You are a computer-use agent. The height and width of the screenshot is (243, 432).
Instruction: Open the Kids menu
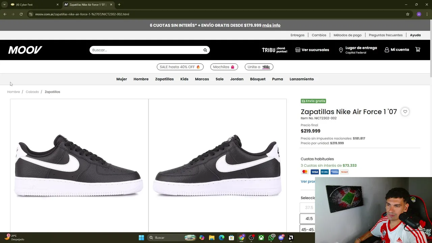(x=184, y=79)
